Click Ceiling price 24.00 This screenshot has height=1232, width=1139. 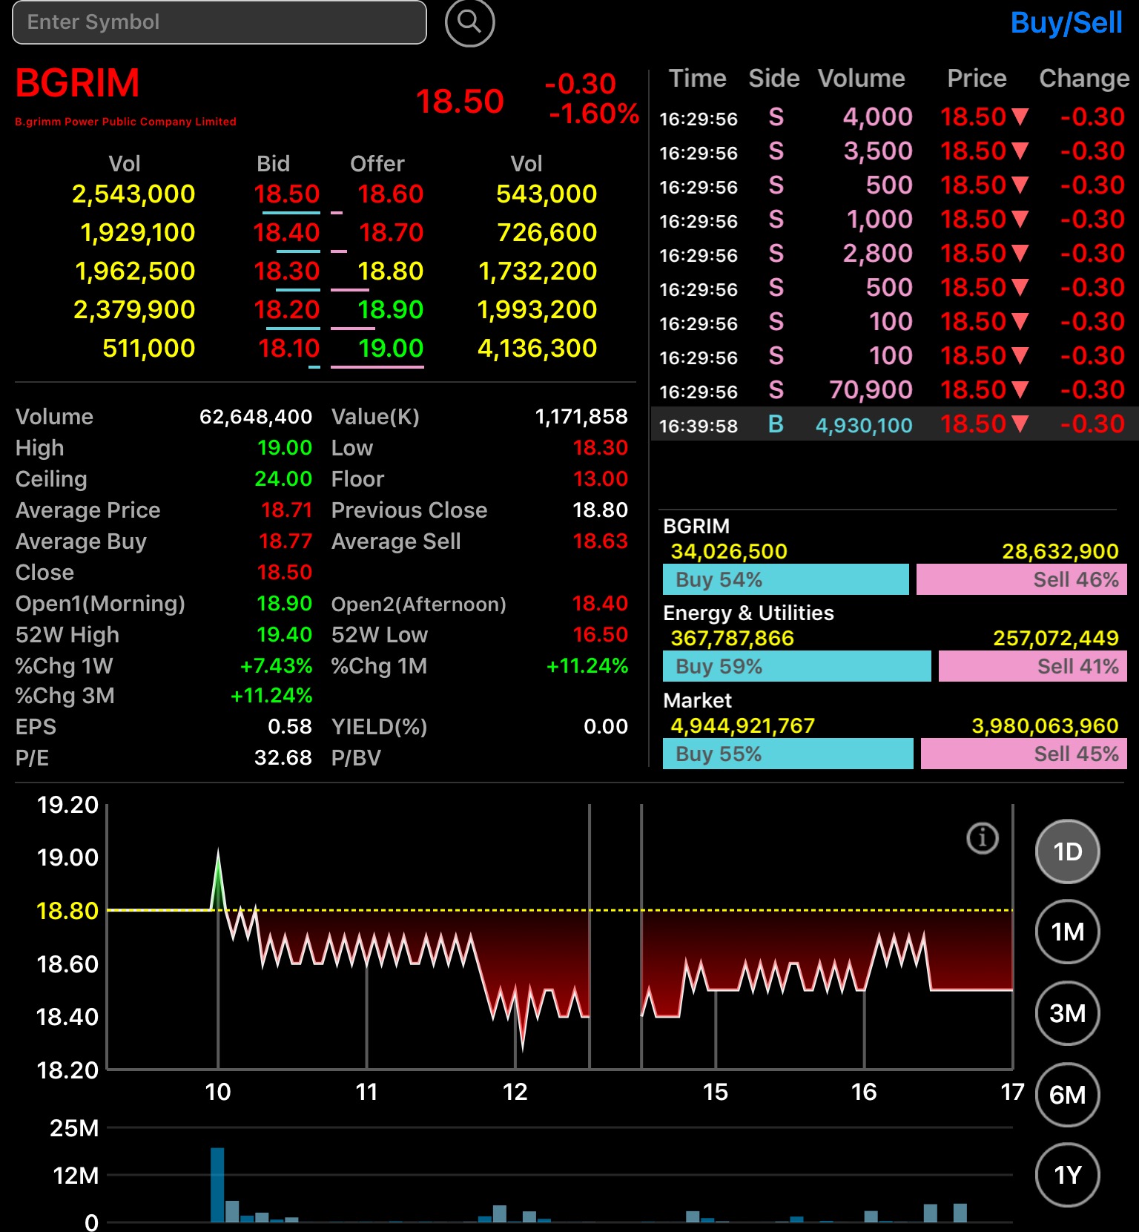pyautogui.click(x=283, y=479)
